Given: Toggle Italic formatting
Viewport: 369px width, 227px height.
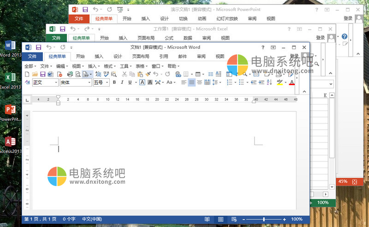Looking at the screenshot, I should click(x=122, y=82).
